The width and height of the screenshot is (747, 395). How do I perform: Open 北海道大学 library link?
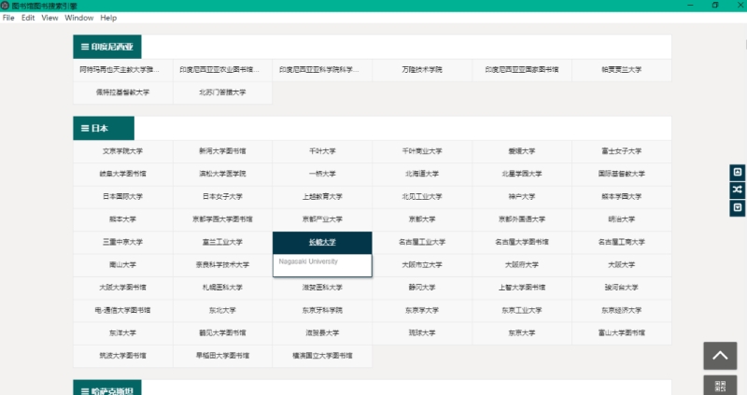422,174
